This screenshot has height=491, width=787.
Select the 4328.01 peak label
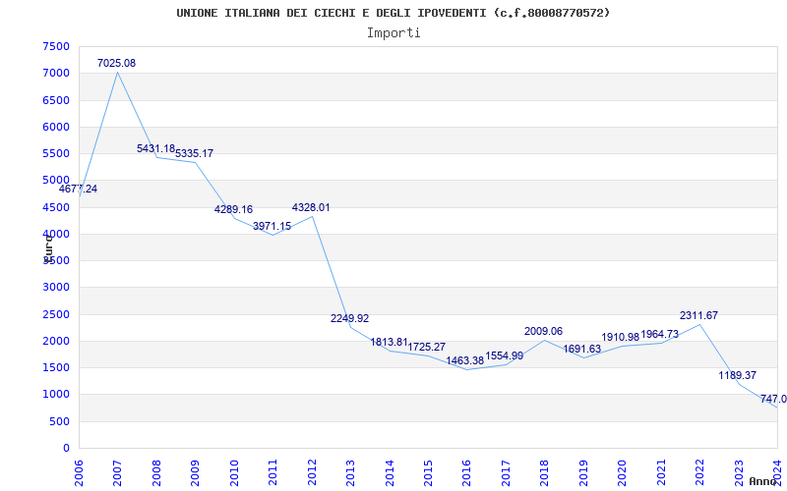311,207
